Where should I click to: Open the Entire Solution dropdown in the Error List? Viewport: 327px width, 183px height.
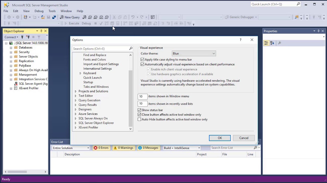[x=71, y=148]
